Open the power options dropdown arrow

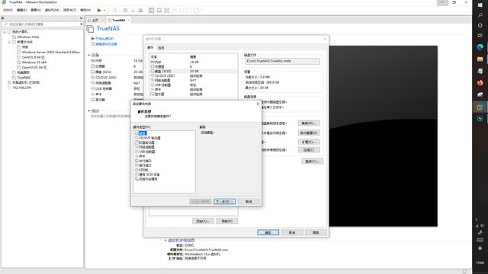[x=104, y=11]
